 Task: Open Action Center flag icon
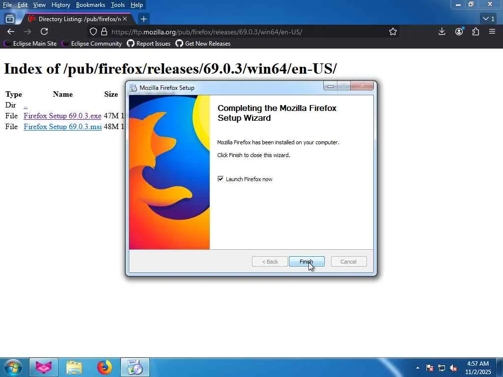[430, 368]
